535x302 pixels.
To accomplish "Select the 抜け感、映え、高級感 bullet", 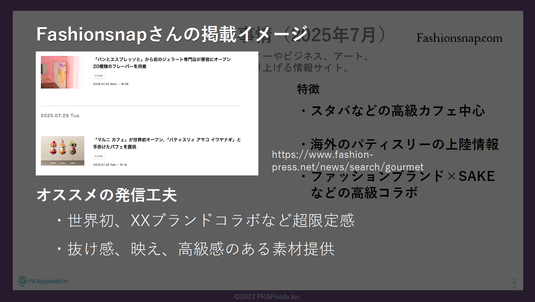I will click(201, 249).
